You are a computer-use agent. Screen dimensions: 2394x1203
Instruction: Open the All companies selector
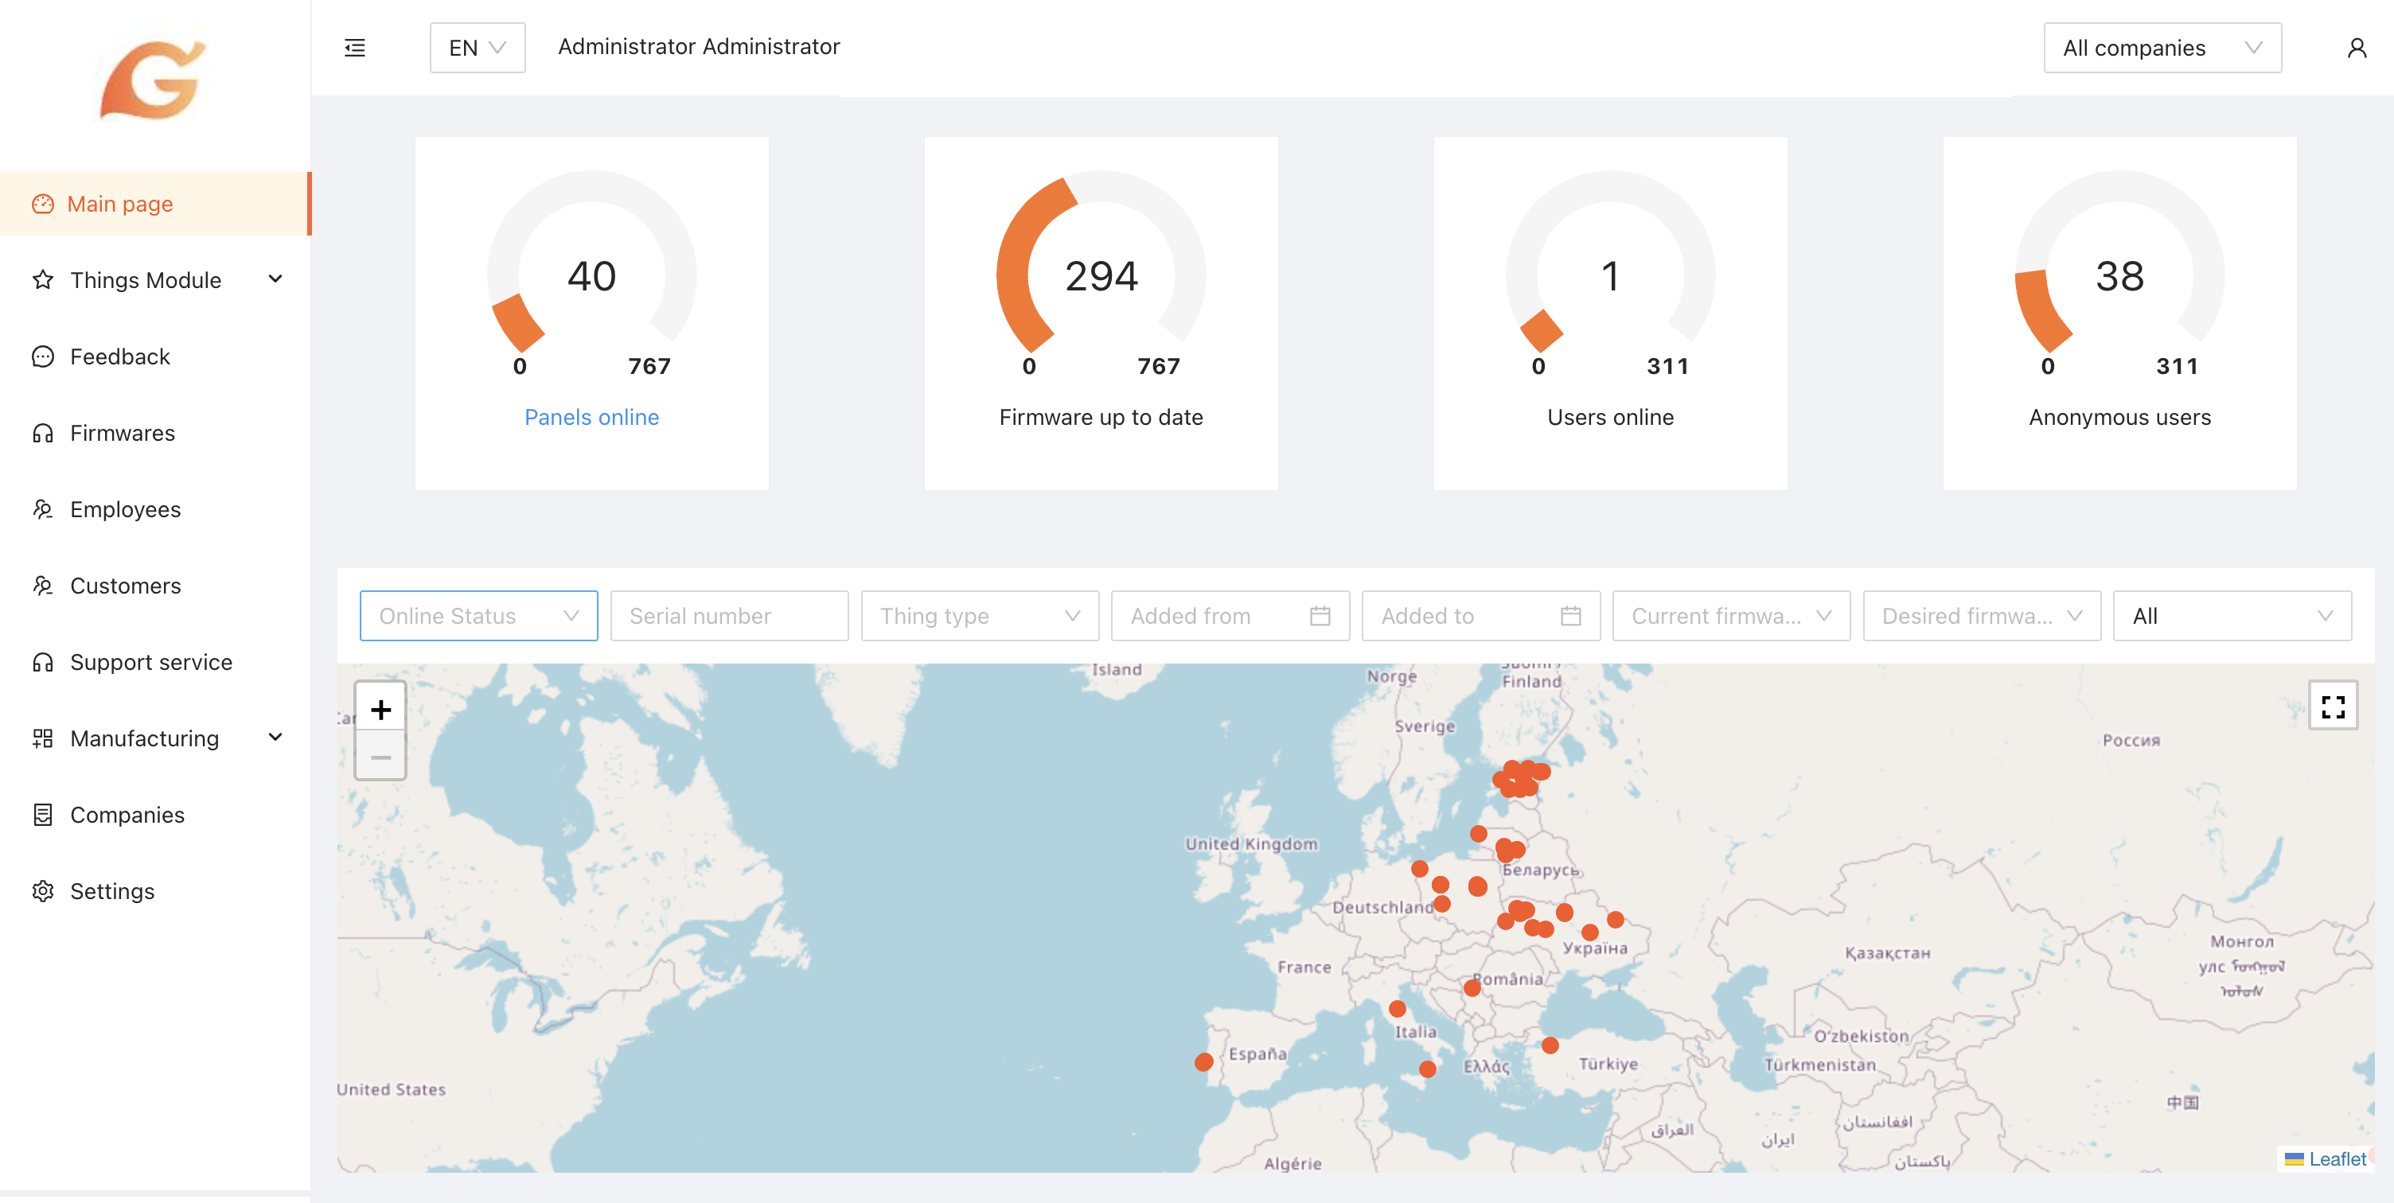coord(2161,48)
